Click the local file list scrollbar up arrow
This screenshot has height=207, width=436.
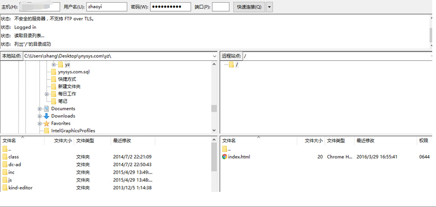pos(214,140)
